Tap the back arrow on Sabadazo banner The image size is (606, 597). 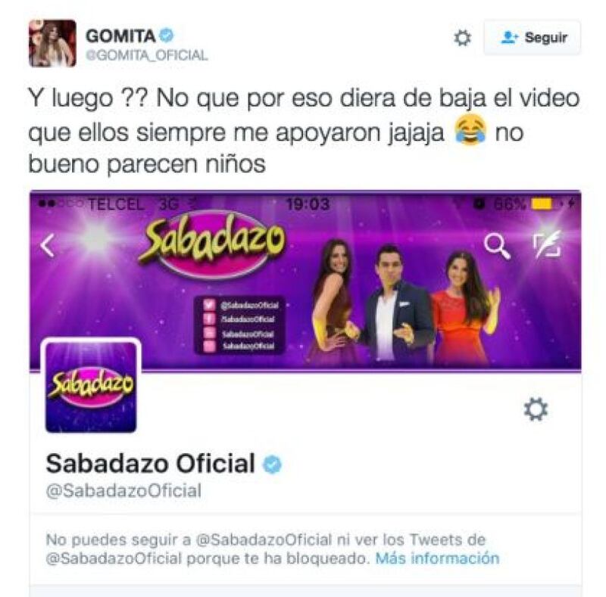pyautogui.click(x=48, y=245)
